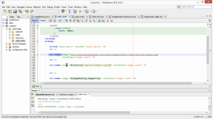
Task: Switch to History view button
Action: (43, 20)
